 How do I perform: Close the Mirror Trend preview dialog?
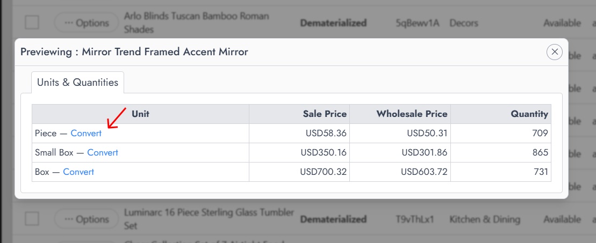tap(555, 52)
